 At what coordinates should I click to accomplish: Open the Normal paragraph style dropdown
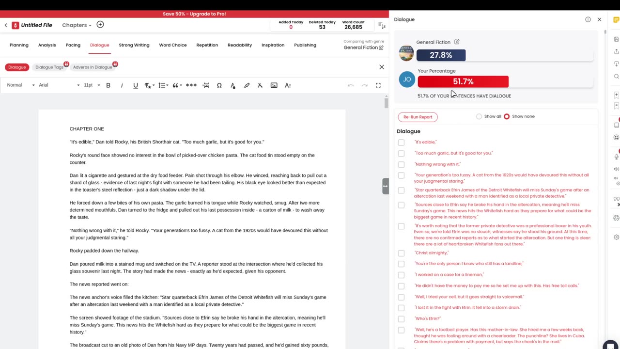(x=21, y=85)
